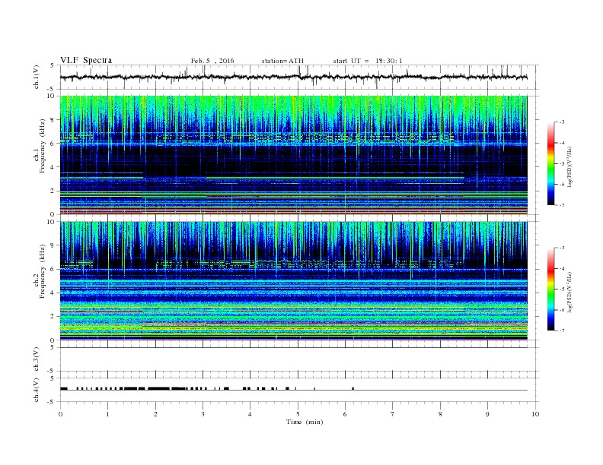Click the "6" kHz tick on ch.2 axis
The height and width of the screenshot is (465, 603).
click(53, 269)
